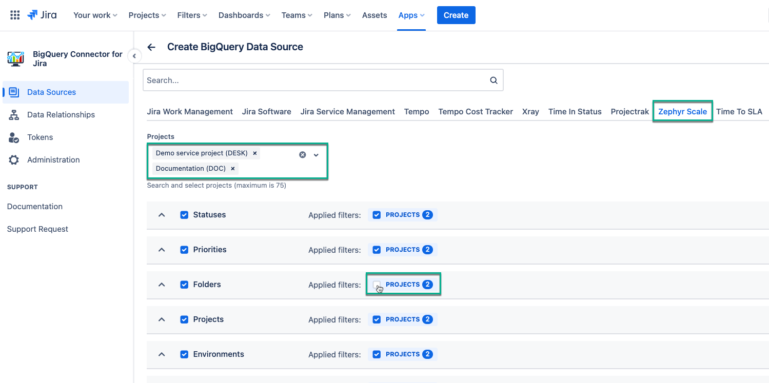Click the Jira logo
This screenshot has height=383, width=769.
pos(42,15)
